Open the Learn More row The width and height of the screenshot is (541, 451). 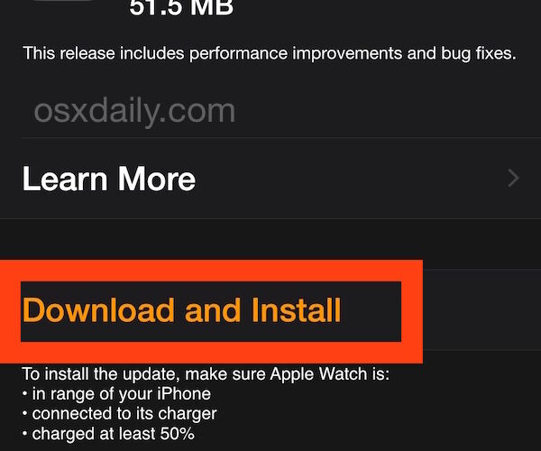(270, 179)
